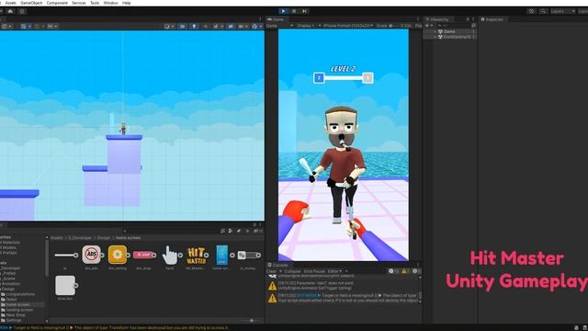The width and height of the screenshot is (588, 331).
Task: Select the orange settings gear asset thumbnail
Action: click(x=118, y=255)
